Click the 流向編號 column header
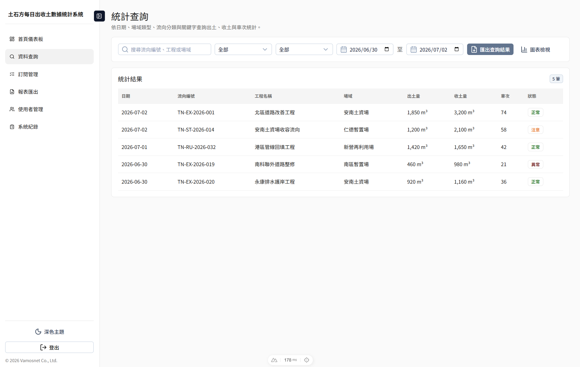This screenshot has height=367, width=580. (x=186, y=96)
